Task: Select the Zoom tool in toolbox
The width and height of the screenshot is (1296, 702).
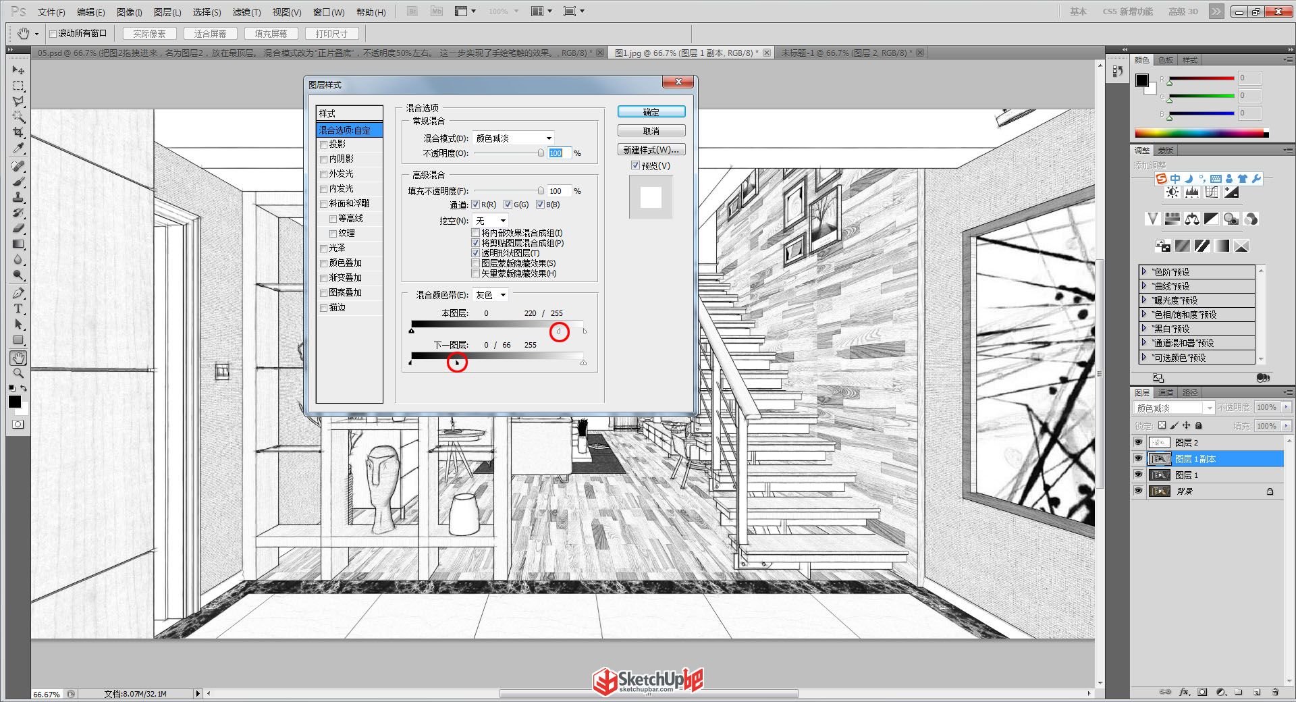Action: [x=18, y=373]
